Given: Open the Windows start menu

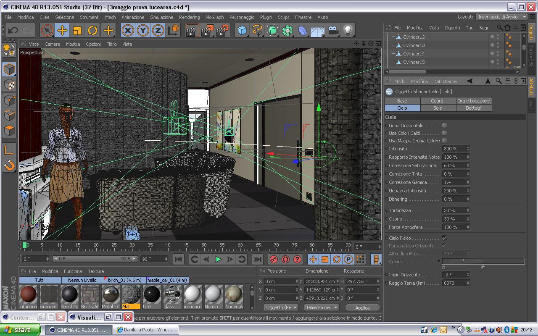Looking at the screenshot, I should [x=20, y=330].
